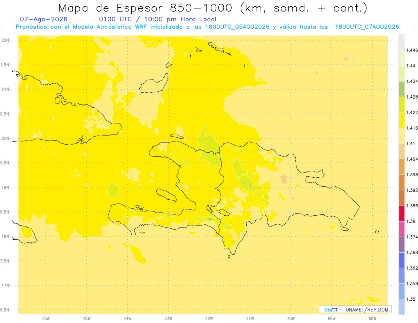Select the grey legend swatch above 1.446
418x323 pixels.
(402, 42)
